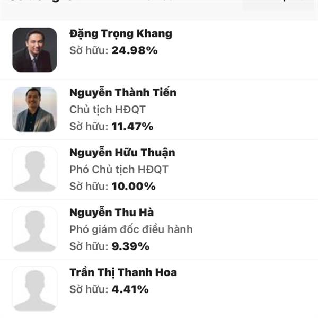Click the 10.00% ownership value

click(x=134, y=186)
